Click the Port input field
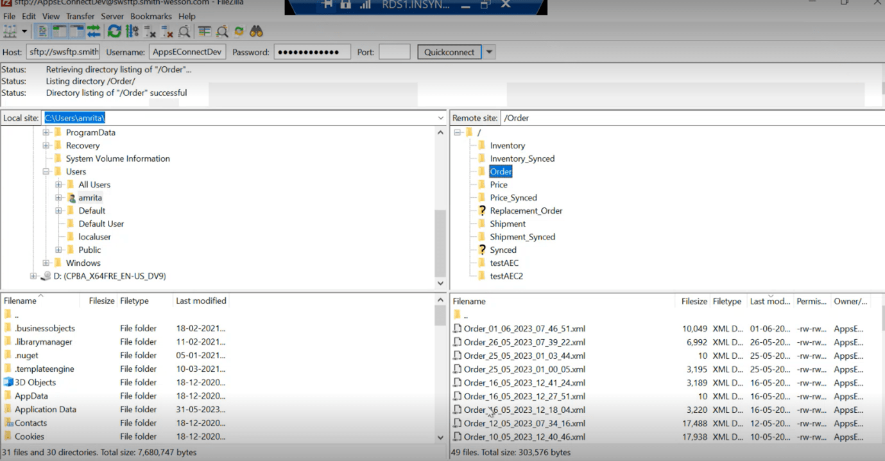Viewport: 885px width, 461px height. [x=394, y=52]
